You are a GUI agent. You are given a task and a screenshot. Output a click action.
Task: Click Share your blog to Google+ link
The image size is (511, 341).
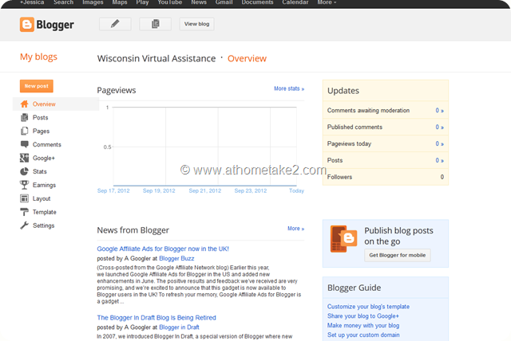pos(363,316)
